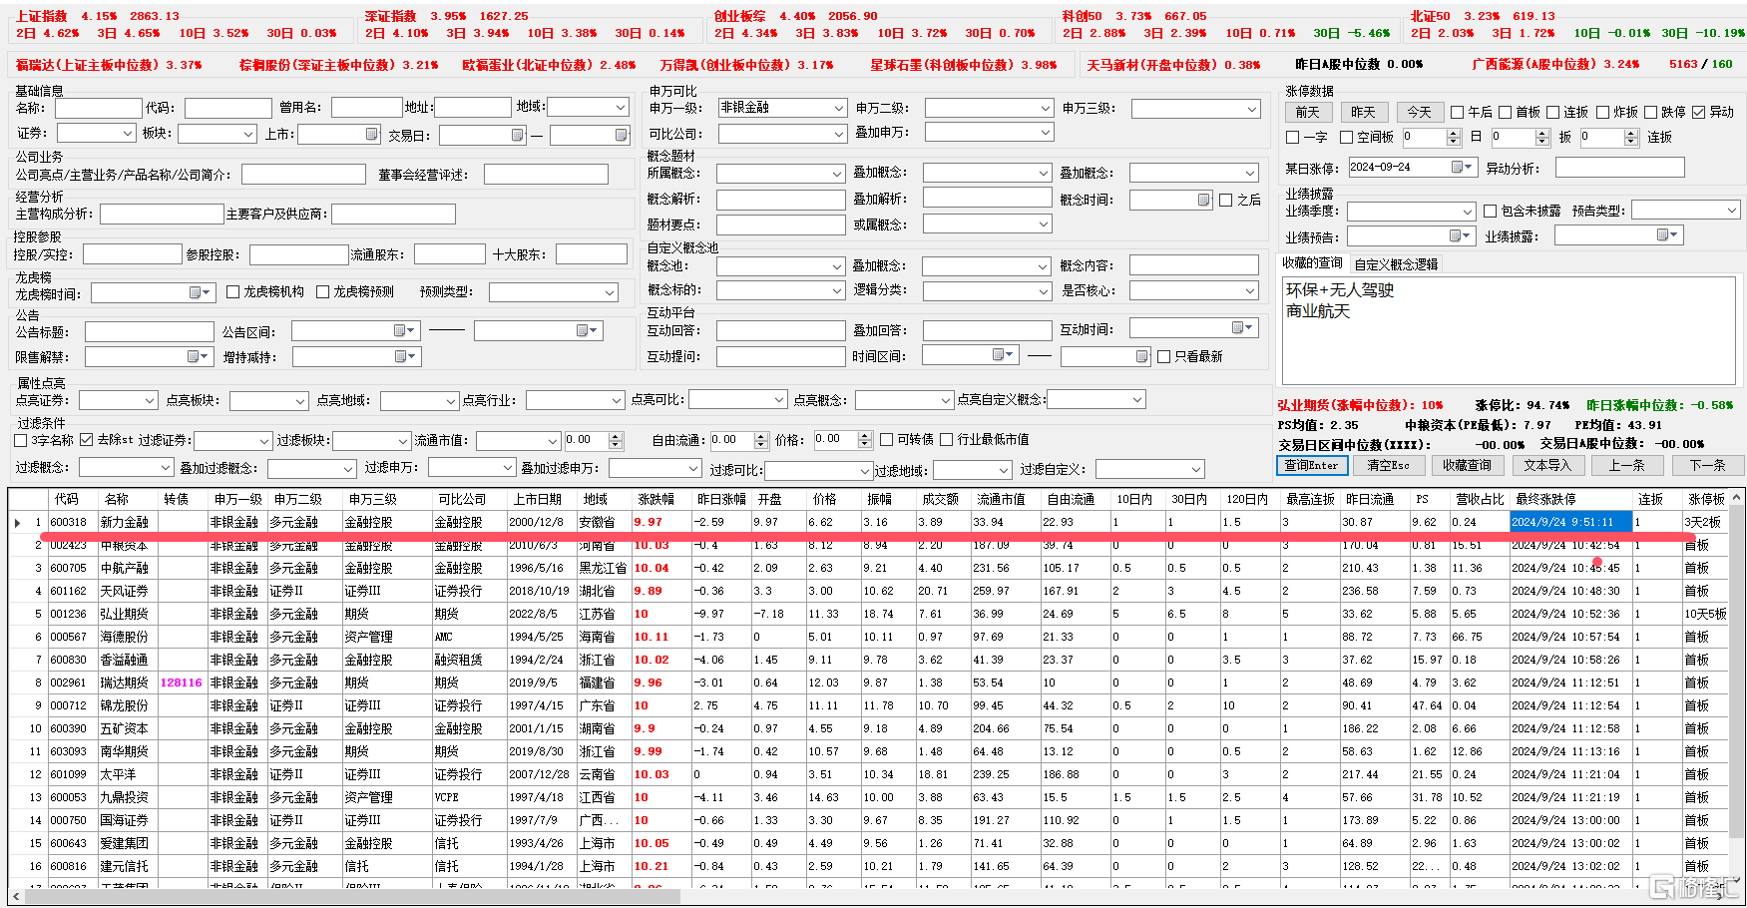Click row selector arrow for 新力金融 row

pos(17,522)
